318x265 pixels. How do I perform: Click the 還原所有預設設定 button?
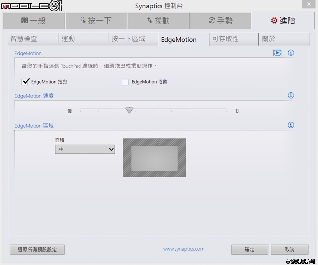coord(37,250)
